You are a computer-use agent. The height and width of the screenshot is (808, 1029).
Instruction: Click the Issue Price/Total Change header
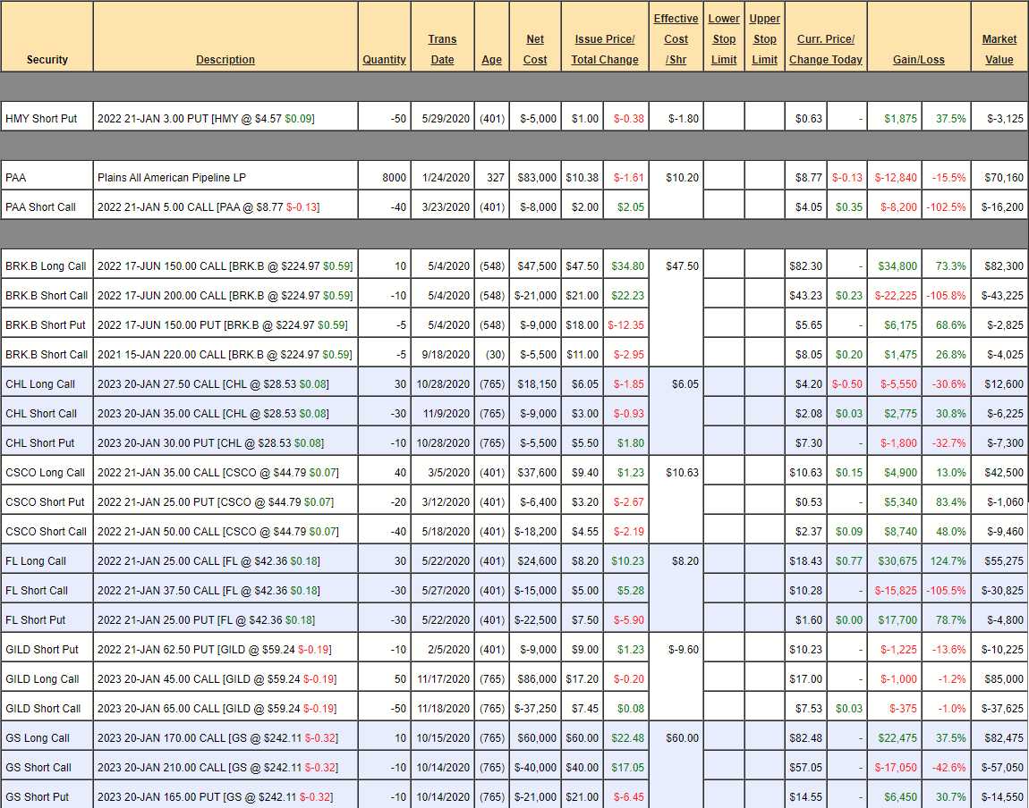pos(605,50)
